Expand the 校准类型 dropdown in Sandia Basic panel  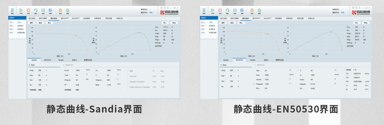(x=42, y=90)
